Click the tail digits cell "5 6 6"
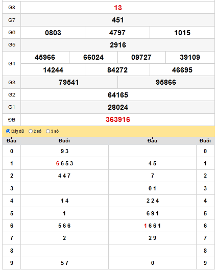 click(x=64, y=226)
